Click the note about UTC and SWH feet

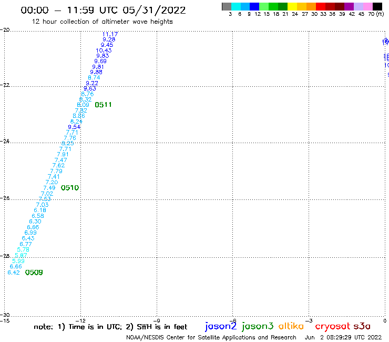(x=110, y=327)
